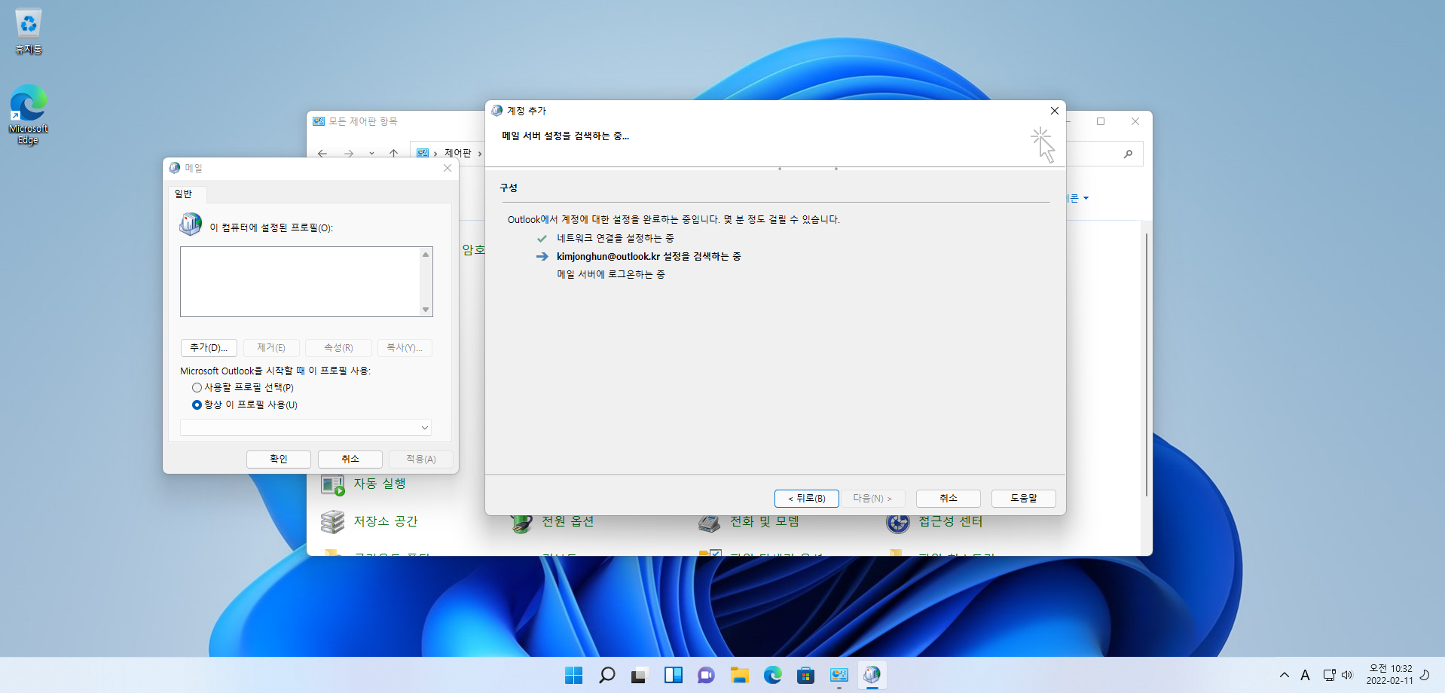Screen dimensions: 1445x693
Task: Open Control Panel recent locations dropdown
Action: [x=371, y=153]
